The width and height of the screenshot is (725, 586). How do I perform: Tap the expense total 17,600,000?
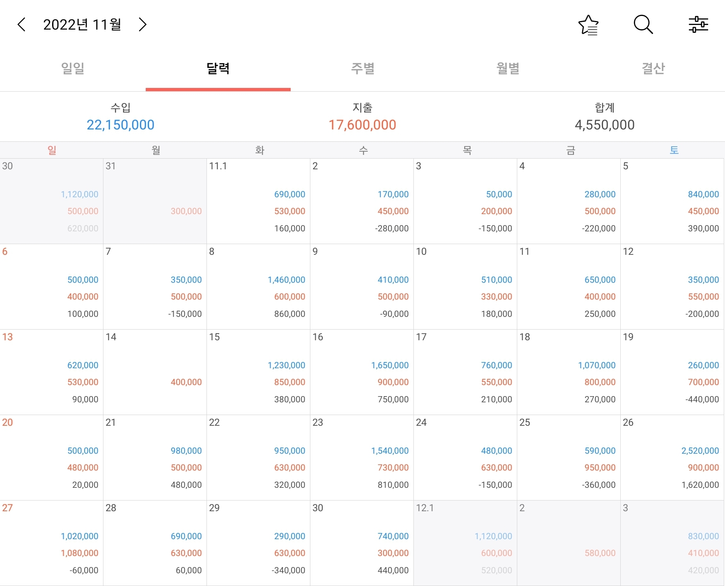[362, 125]
